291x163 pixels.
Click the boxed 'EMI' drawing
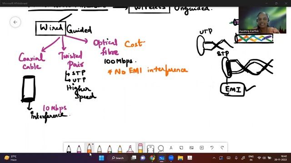(x=233, y=89)
